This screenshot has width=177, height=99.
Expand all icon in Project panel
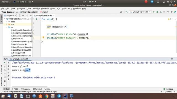tap(20, 15)
